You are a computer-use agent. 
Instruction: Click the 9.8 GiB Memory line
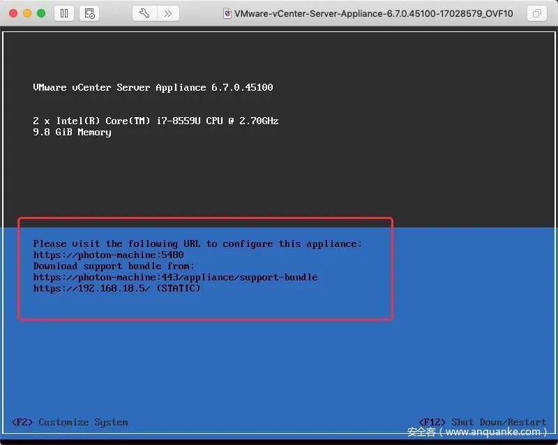(x=73, y=133)
